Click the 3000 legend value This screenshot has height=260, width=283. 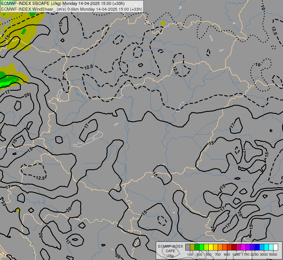tap(264, 255)
